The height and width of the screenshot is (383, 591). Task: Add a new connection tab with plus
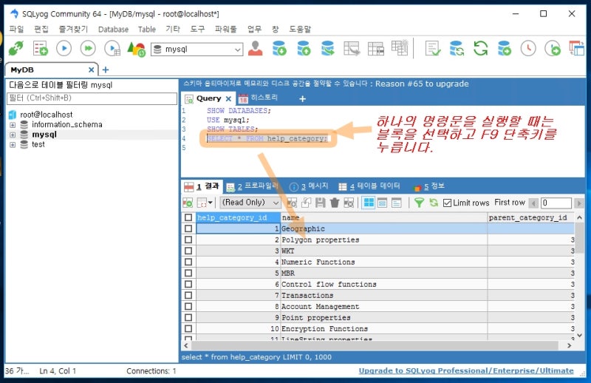click(106, 70)
